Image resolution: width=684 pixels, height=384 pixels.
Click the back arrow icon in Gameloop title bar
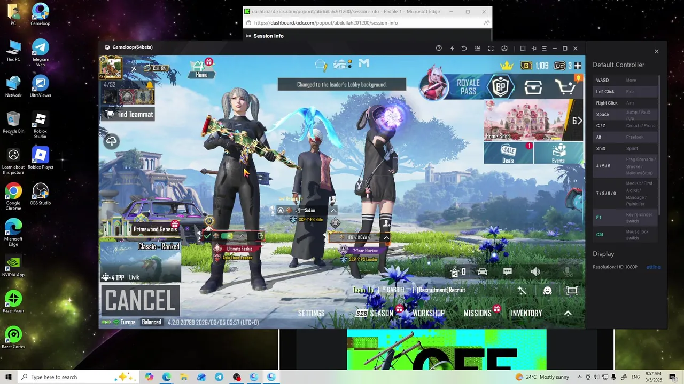[464, 48]
